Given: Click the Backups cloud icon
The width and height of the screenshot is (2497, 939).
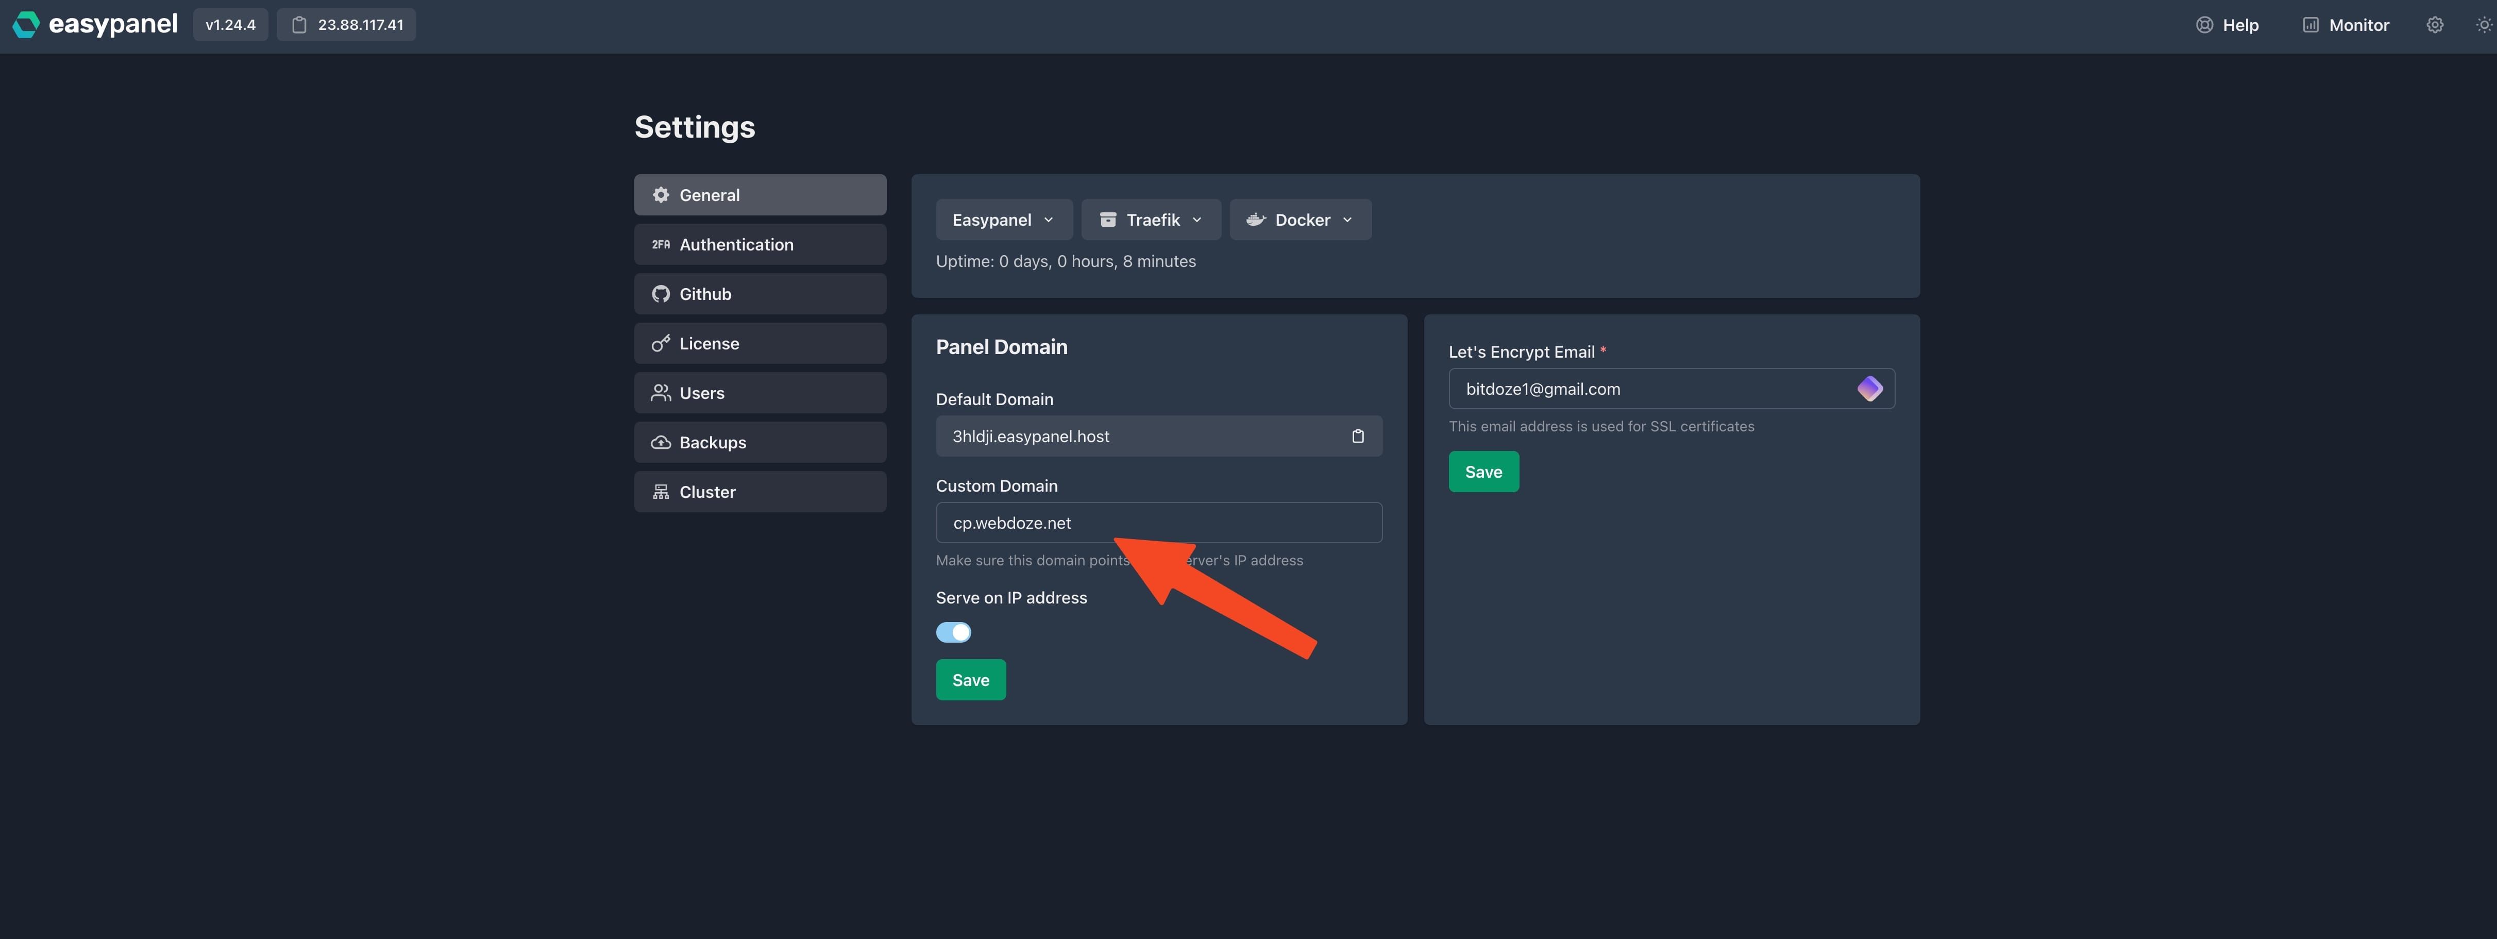Looking at the screenshot, I should coord(661,442).
